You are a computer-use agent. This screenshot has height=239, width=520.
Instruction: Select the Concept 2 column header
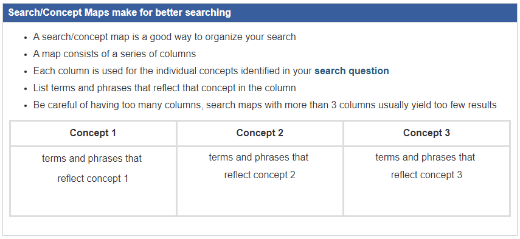260,133
